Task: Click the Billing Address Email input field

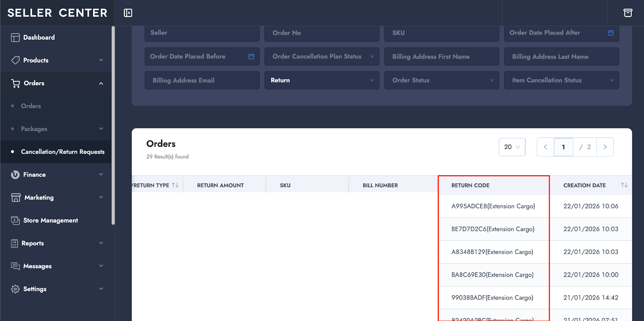Action: point(202,80)
